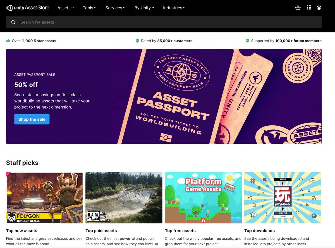Open the user account menu

(x=319, y=8)
